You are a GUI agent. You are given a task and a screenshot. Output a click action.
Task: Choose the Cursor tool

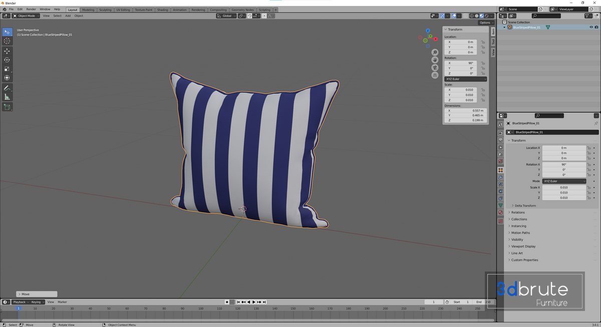point(7,41)
